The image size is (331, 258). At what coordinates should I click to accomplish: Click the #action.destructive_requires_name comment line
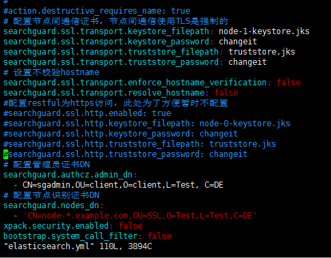click(96, 11)
